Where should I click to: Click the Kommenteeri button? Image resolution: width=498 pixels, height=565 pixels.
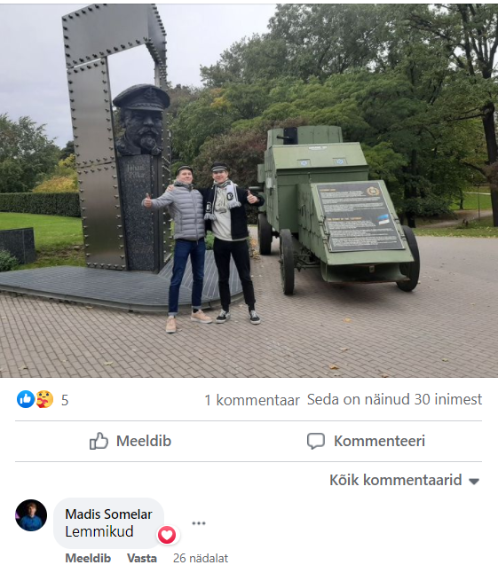(366, 441)
